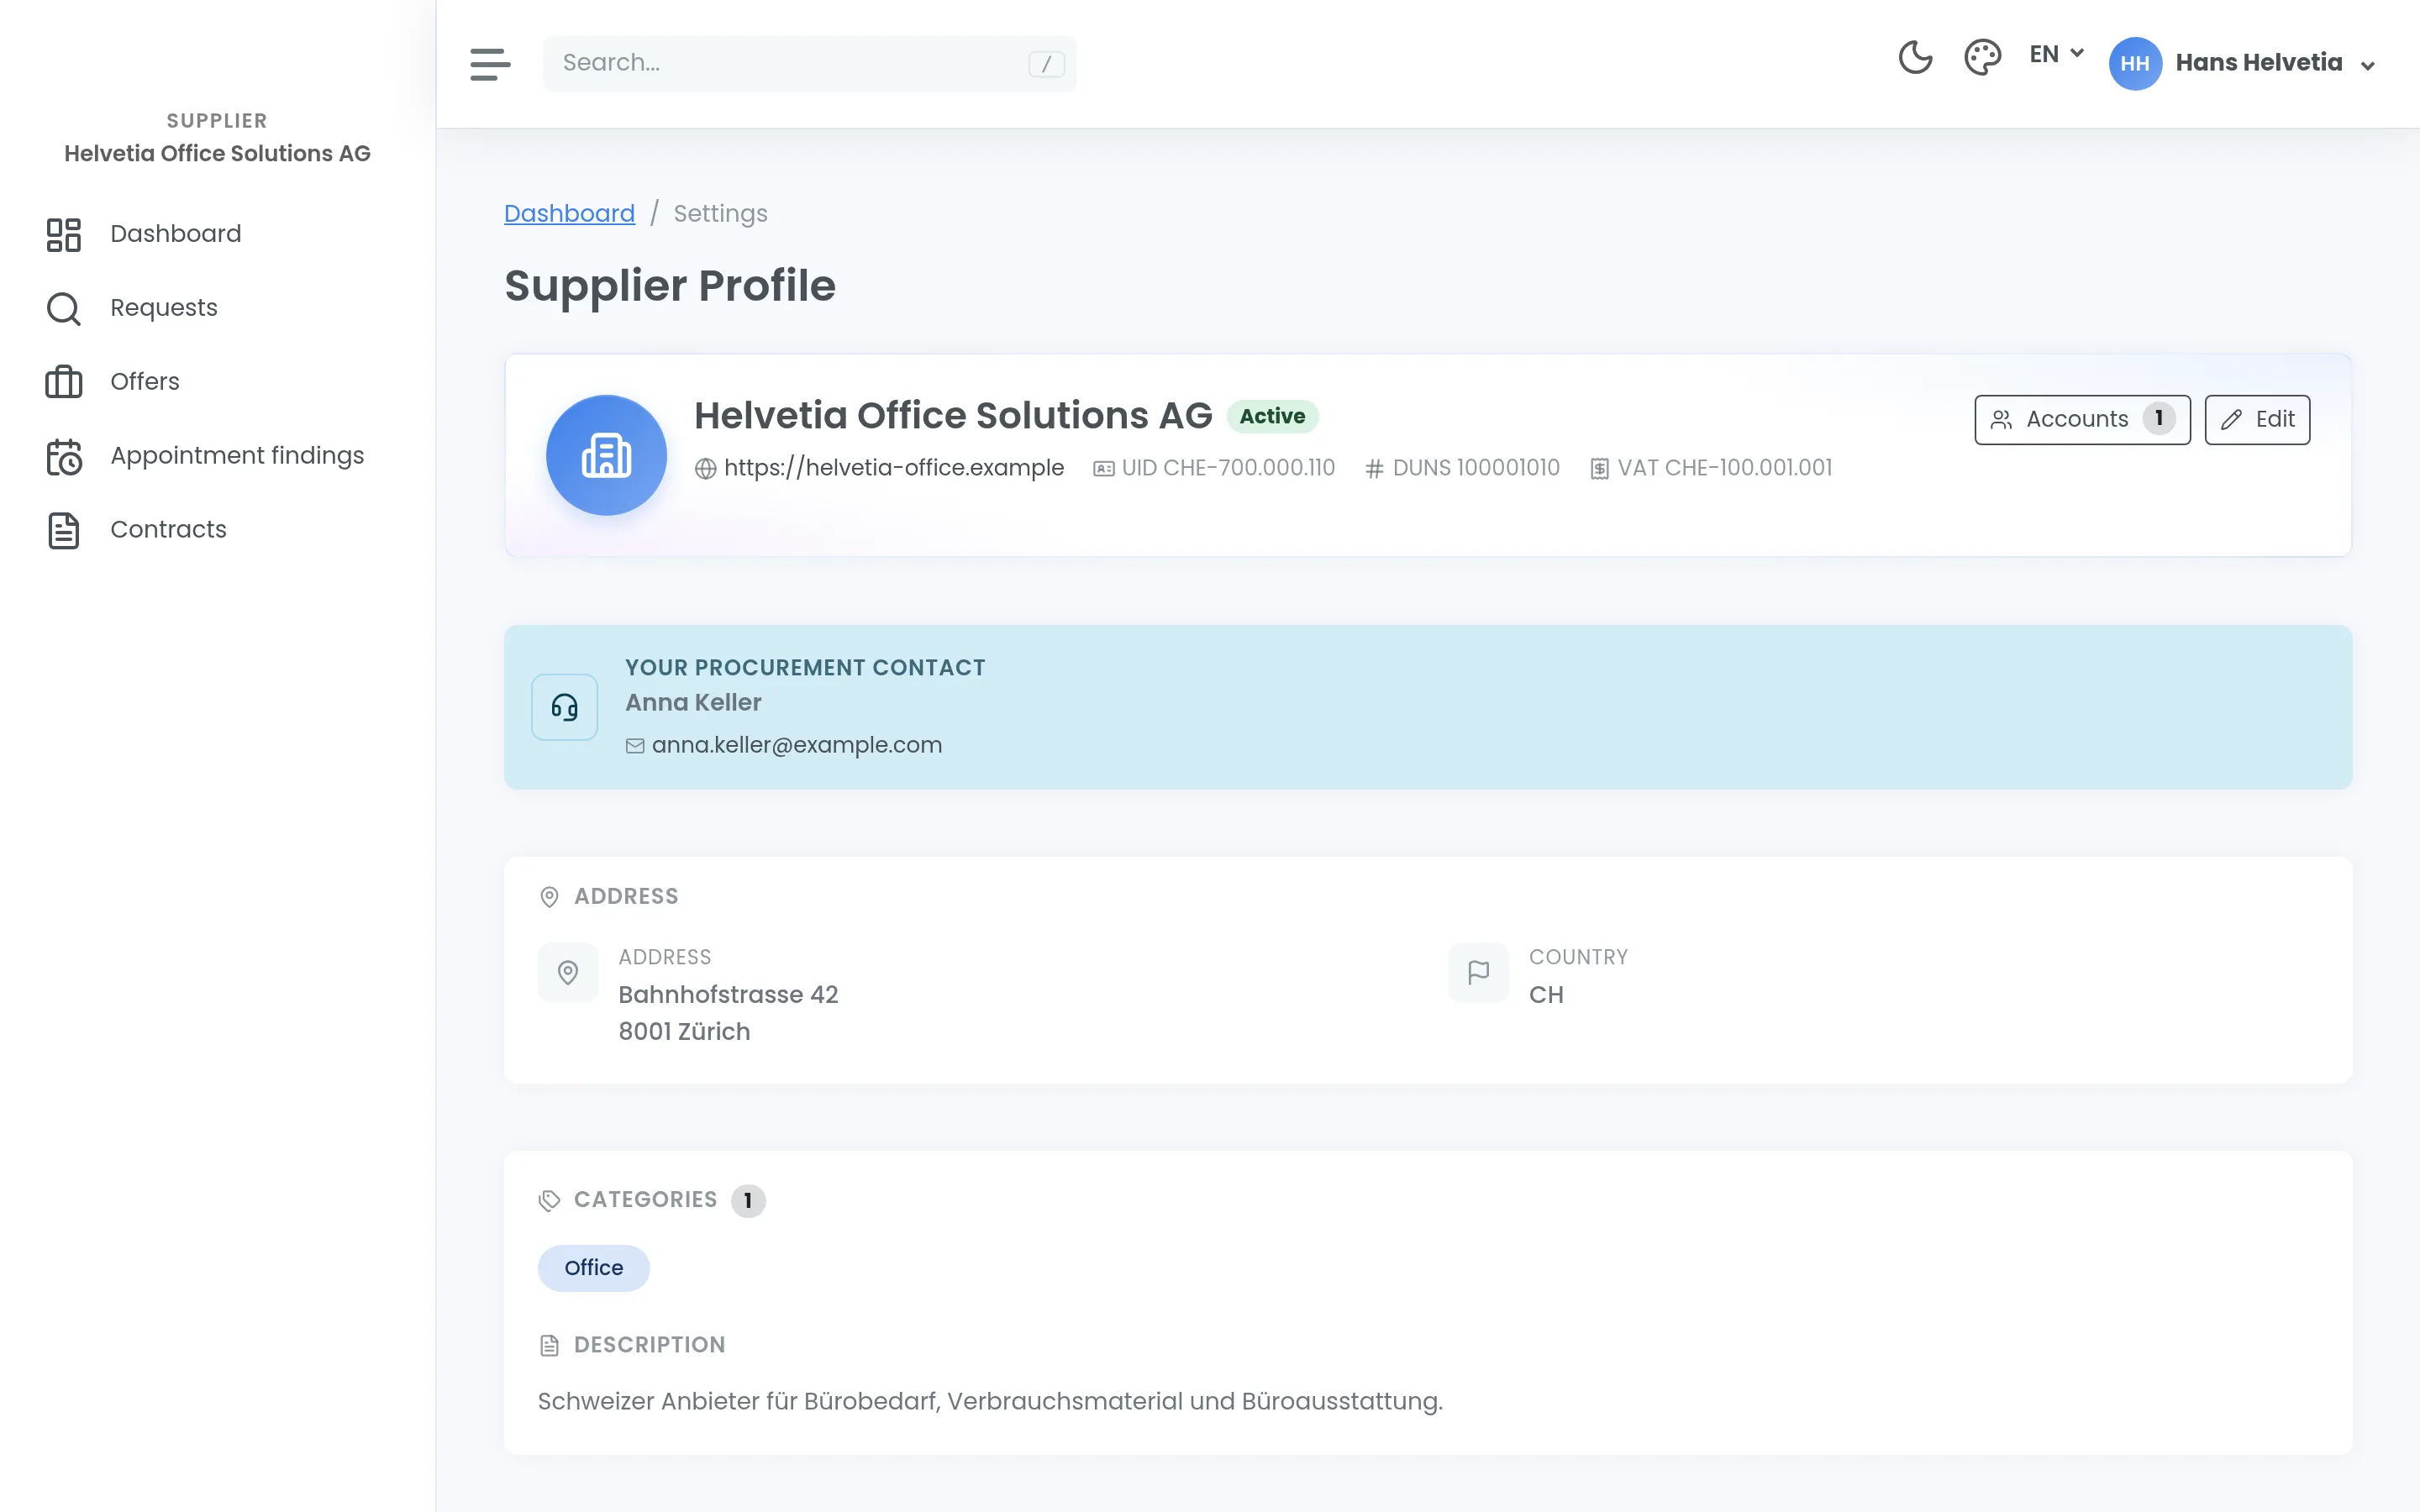
Task: Open the theme palette icon
Action: 1982,57
